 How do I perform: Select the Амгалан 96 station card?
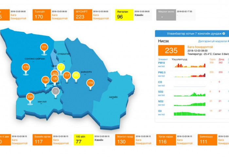(x=133, y=15)
